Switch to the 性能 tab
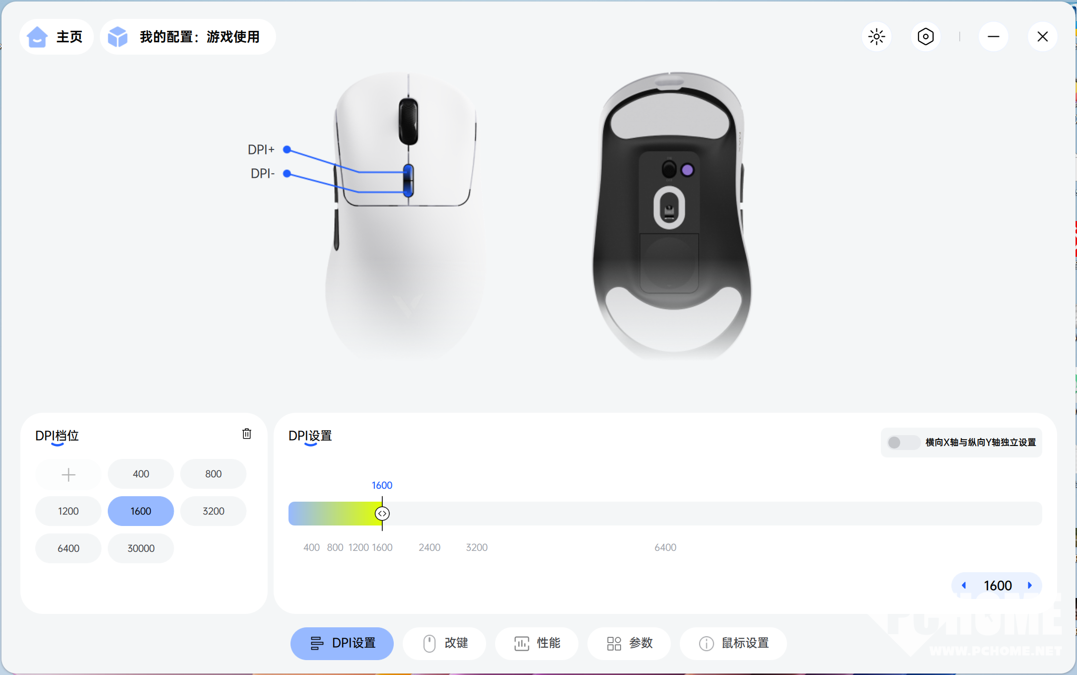Viewport: 1077px width, 675px height. [537, 643]
